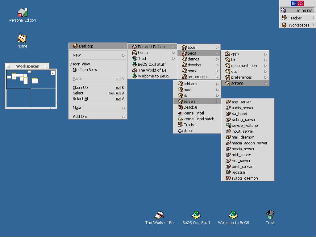
Task: Open the lib folder in system menu
Action: [x=197, y=96]
